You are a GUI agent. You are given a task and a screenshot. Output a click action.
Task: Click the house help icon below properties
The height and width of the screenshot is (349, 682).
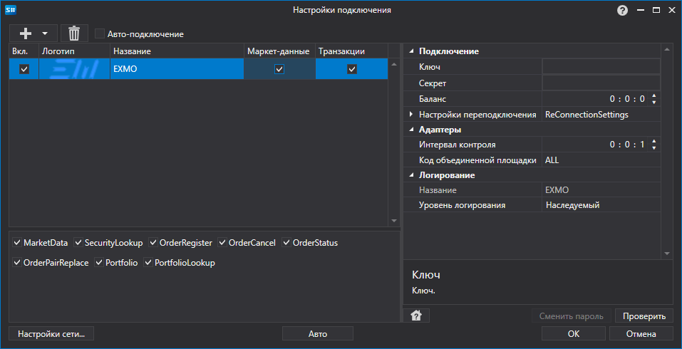(416, 316)
